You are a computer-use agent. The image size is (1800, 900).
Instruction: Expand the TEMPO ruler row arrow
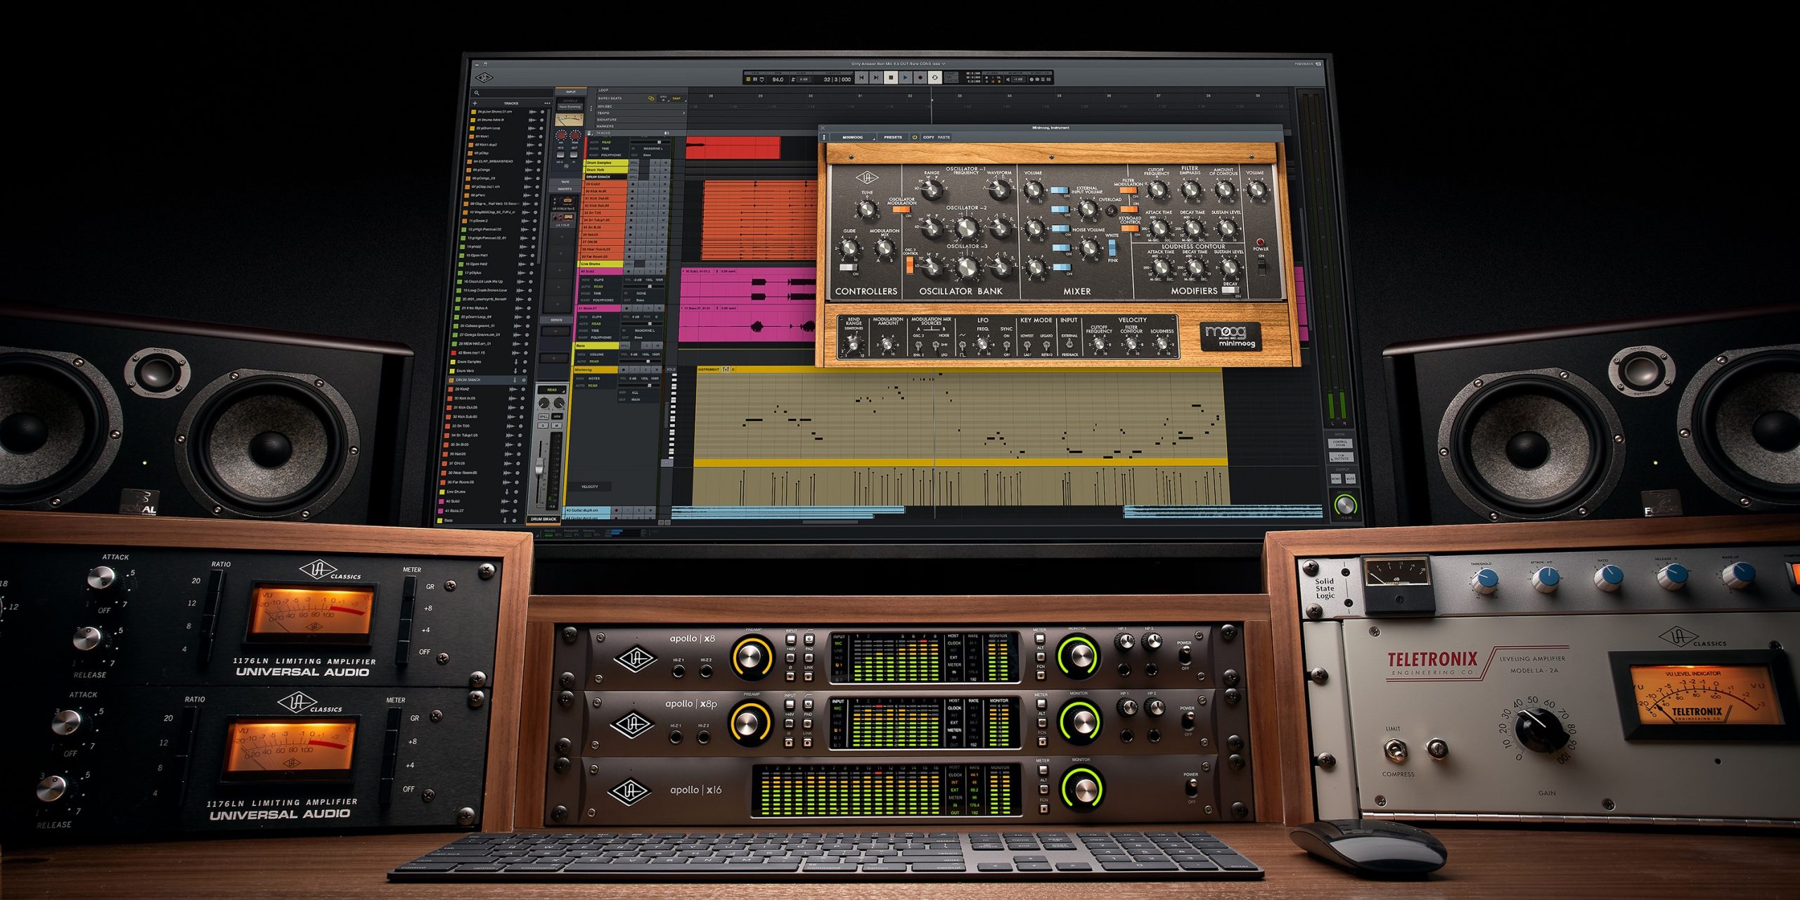click(683, 113)
